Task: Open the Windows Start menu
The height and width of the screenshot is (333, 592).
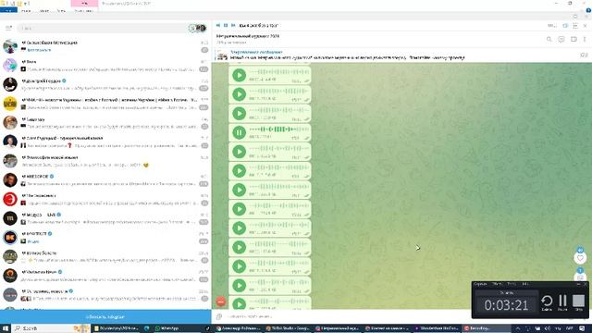Action: (x=6, y=328)
